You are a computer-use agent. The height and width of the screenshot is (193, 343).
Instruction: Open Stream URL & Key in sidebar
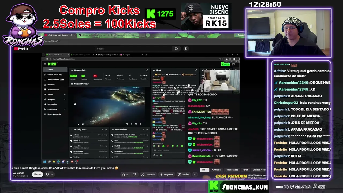(55, 75)
